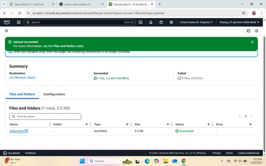
Task: Open Outlook from the taskbar
Action: [x=175, y=161]
